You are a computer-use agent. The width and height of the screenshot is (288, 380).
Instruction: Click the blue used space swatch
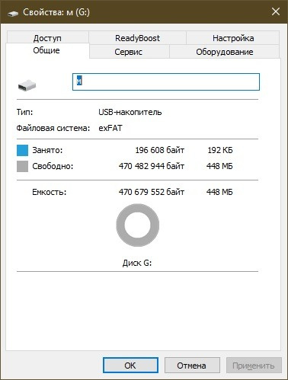(22, 150)
